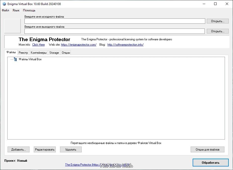This screenshot has width=233, height=170.
Task: Switch to the Контейнеры tab
Action: point(39,53)
